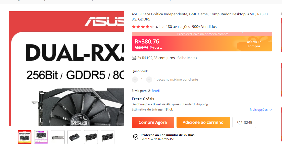Open the 180 avaliações reviews link
This screenshot has height=144, width=282.
click(178, 27)
